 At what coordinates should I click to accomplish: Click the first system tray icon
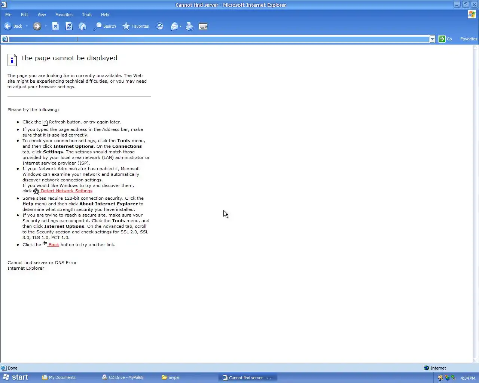click(x=440, y=378)
